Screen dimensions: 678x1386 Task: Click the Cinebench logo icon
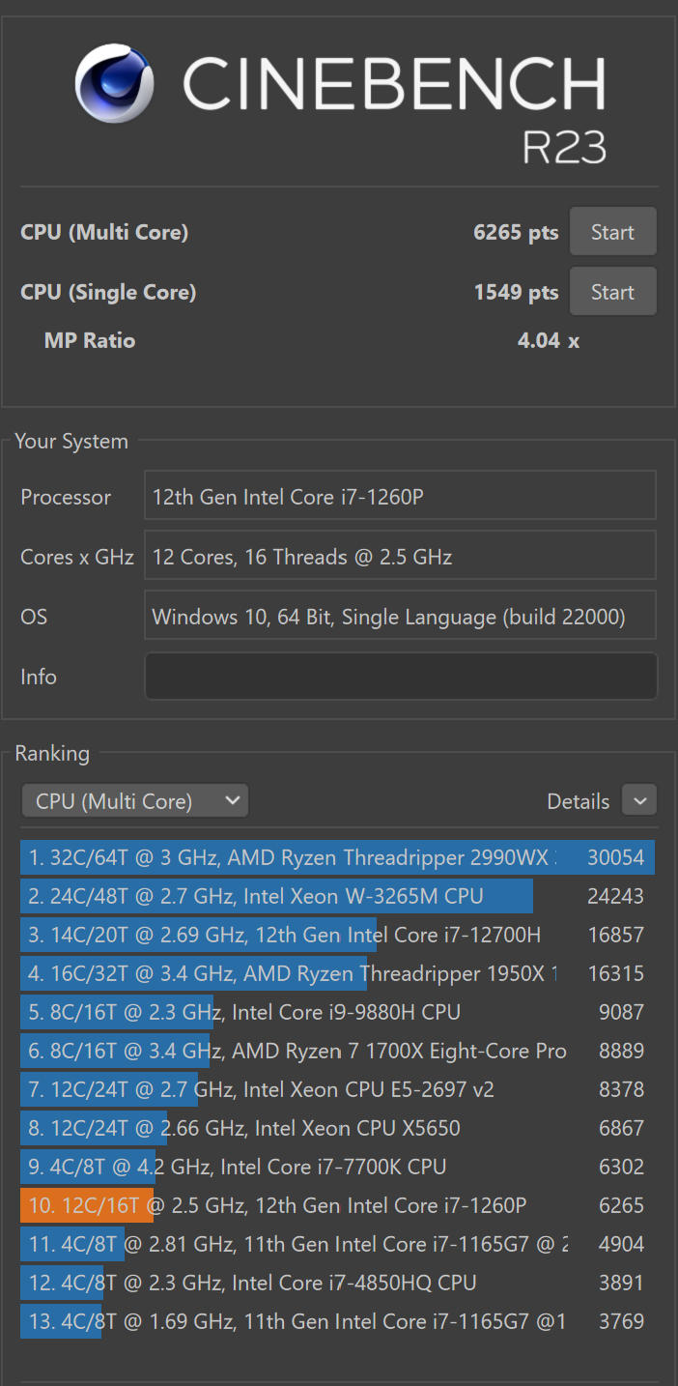[114, 83]
